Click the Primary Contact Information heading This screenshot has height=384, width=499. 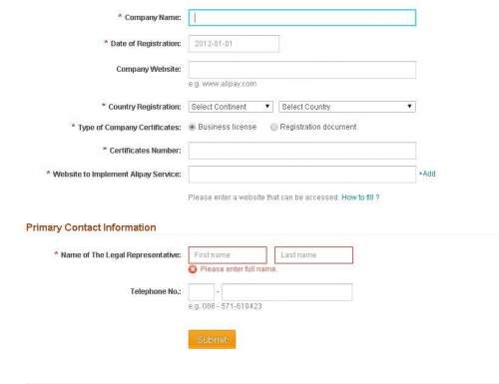coord(91,227)
